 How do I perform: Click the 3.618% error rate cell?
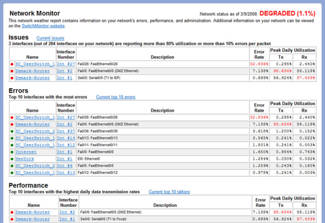click(260, 131)
